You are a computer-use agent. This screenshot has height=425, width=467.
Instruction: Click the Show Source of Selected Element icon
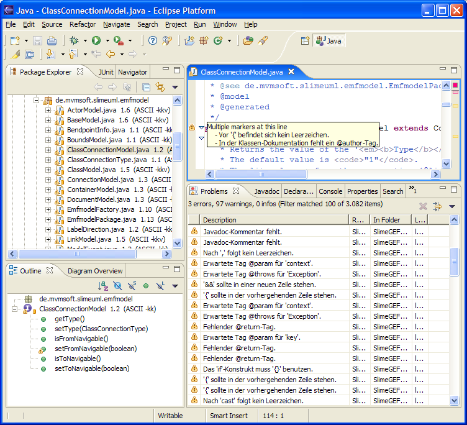pyautogui.click(x=30, y=54)
